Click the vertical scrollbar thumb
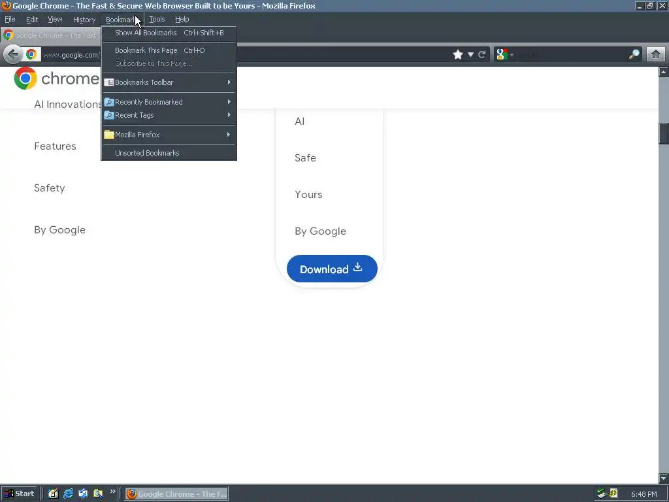 664,133
